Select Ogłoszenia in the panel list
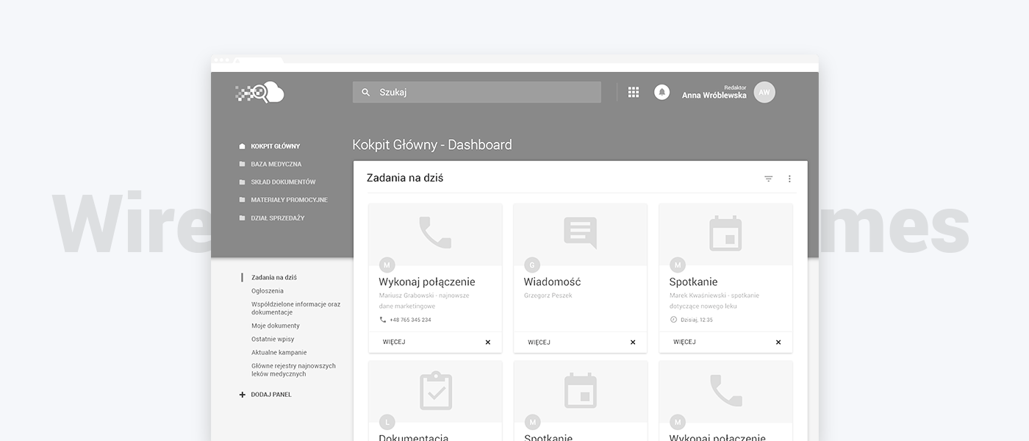Image resolution: width=1029 pixels, height=441 pixels. tap(268, 291)
